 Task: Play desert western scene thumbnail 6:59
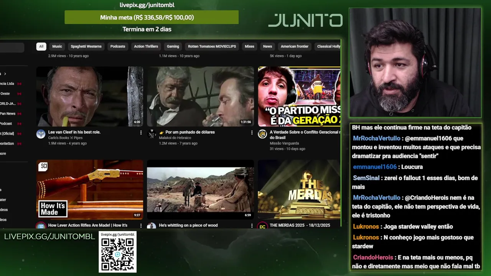coord(200,189)
